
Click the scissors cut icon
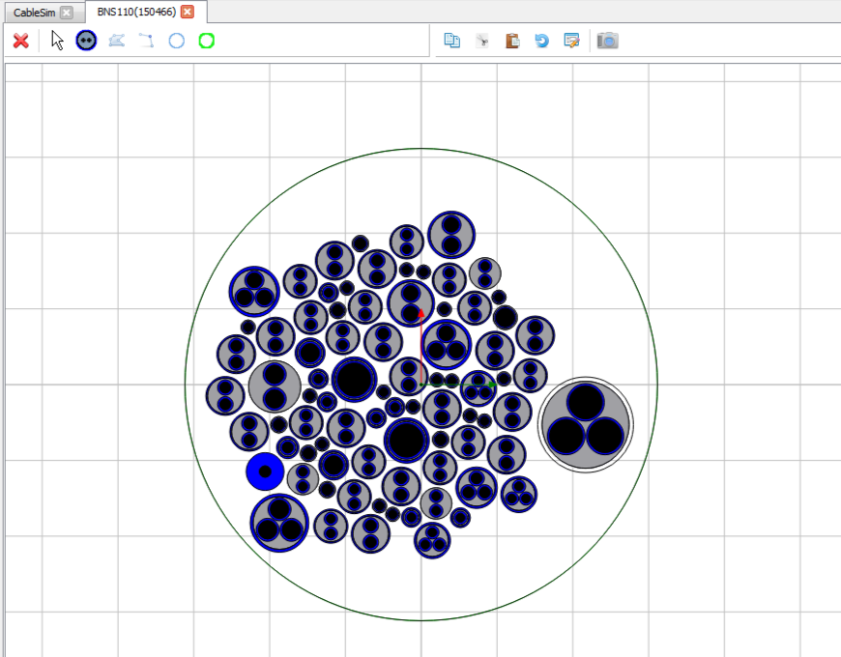(481, 41)
